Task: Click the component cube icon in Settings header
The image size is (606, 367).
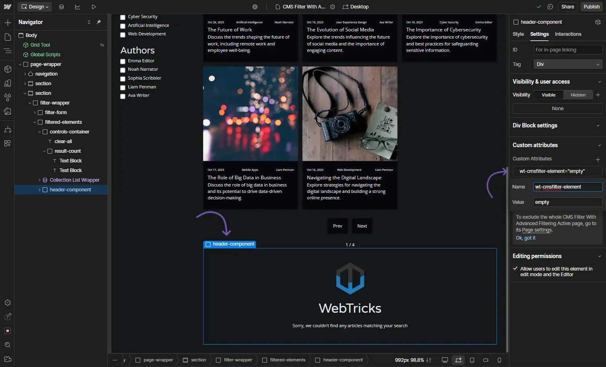Action: (x=598, y=22)
